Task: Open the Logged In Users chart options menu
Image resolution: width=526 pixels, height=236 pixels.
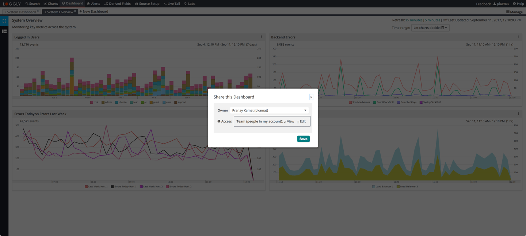Action: point(261,37)
